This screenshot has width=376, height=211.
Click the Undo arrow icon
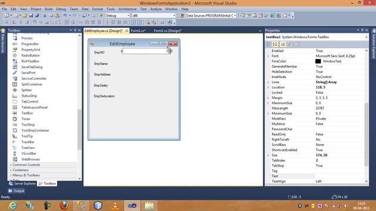pos(65,16)
